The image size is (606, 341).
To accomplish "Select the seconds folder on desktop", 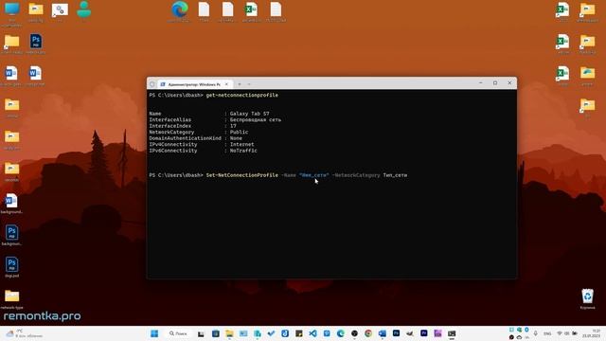I will (11, 171).
